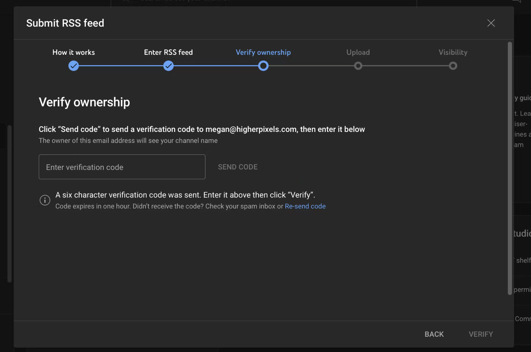Click the Visibility step circle
The width and height of the screenshot is (531, 352).
tap(453, 66)
